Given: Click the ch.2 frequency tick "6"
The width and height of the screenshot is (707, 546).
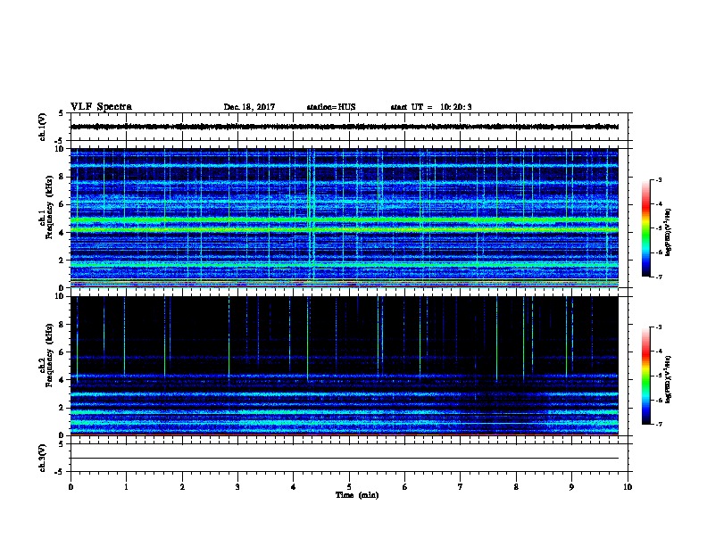Looking at the screenshot, I should 62,352.
